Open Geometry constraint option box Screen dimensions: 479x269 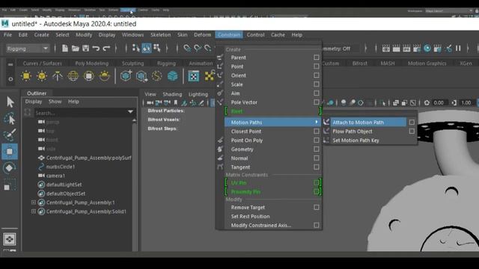pos(317,149)
